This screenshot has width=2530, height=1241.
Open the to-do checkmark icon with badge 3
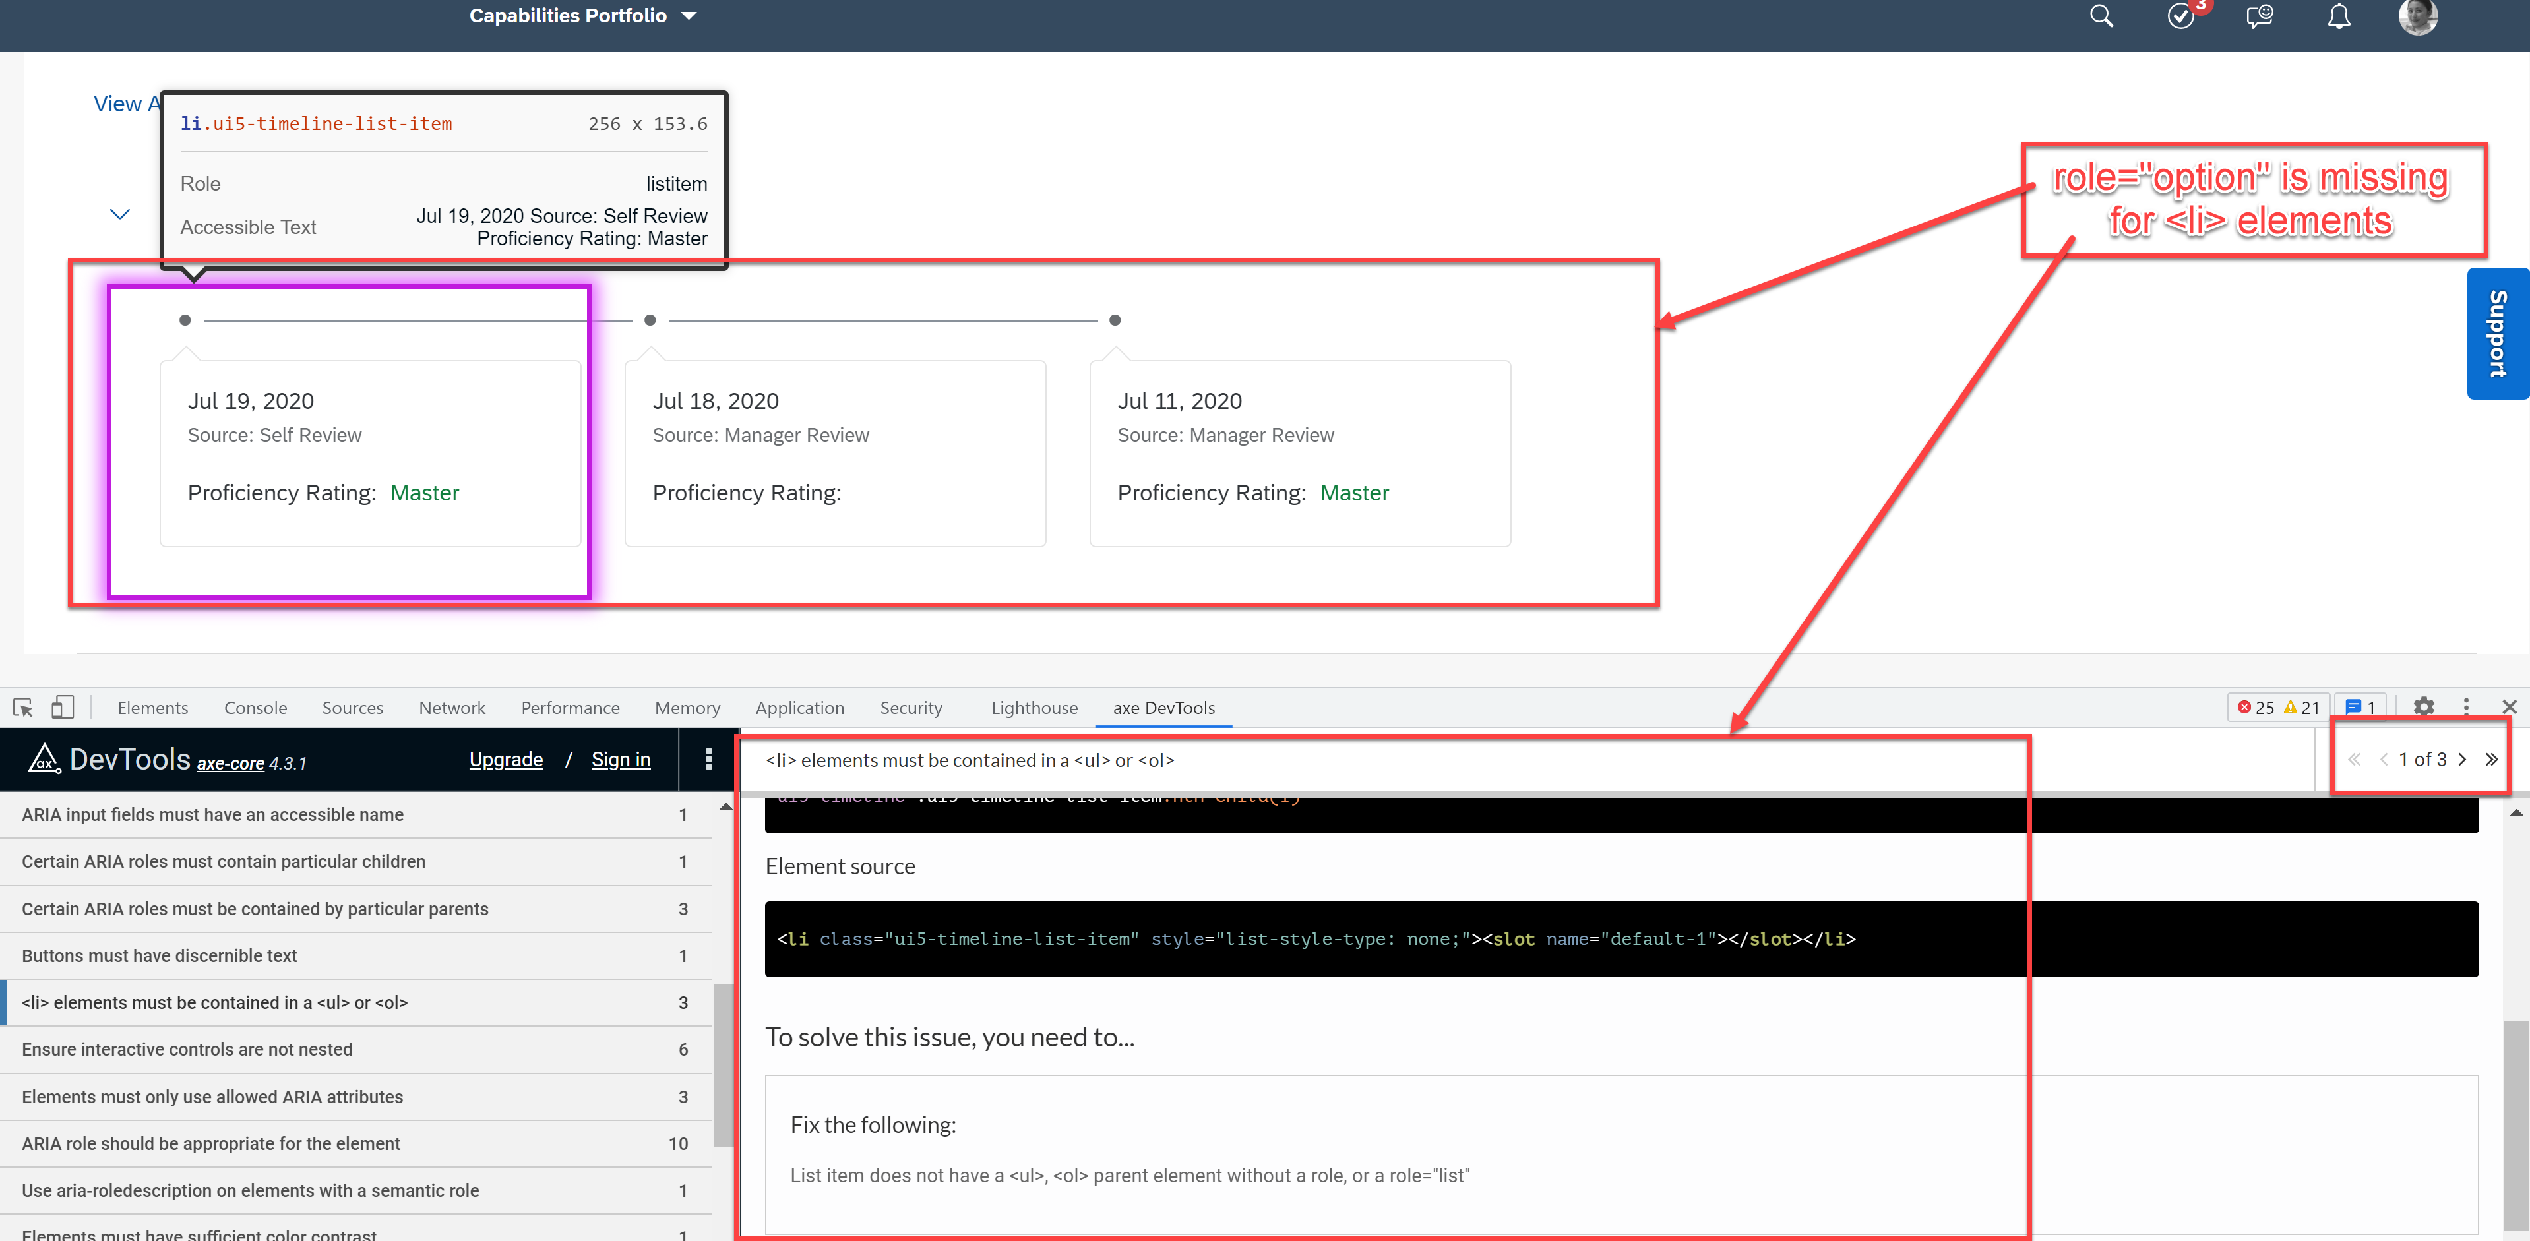tap(2181, 16)
